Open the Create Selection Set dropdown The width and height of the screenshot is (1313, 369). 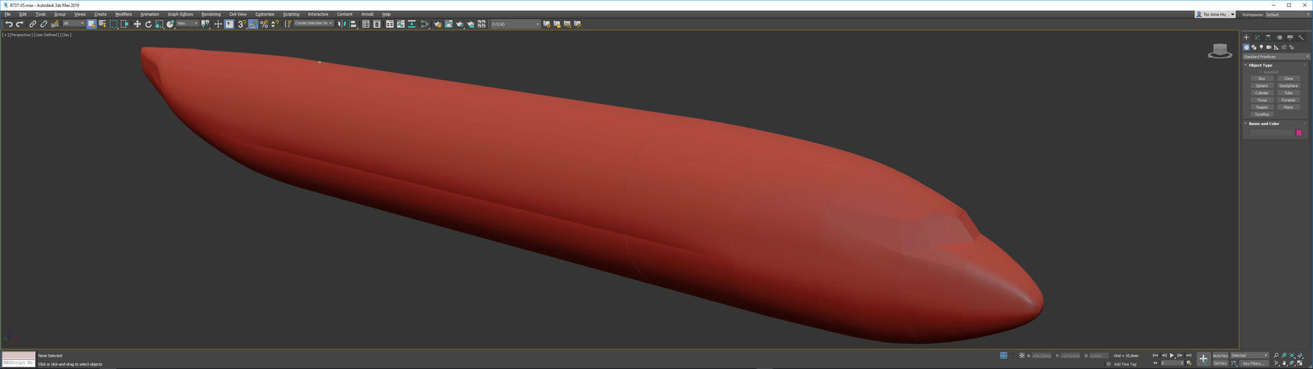pyautogui.click(x=313, y=23)
